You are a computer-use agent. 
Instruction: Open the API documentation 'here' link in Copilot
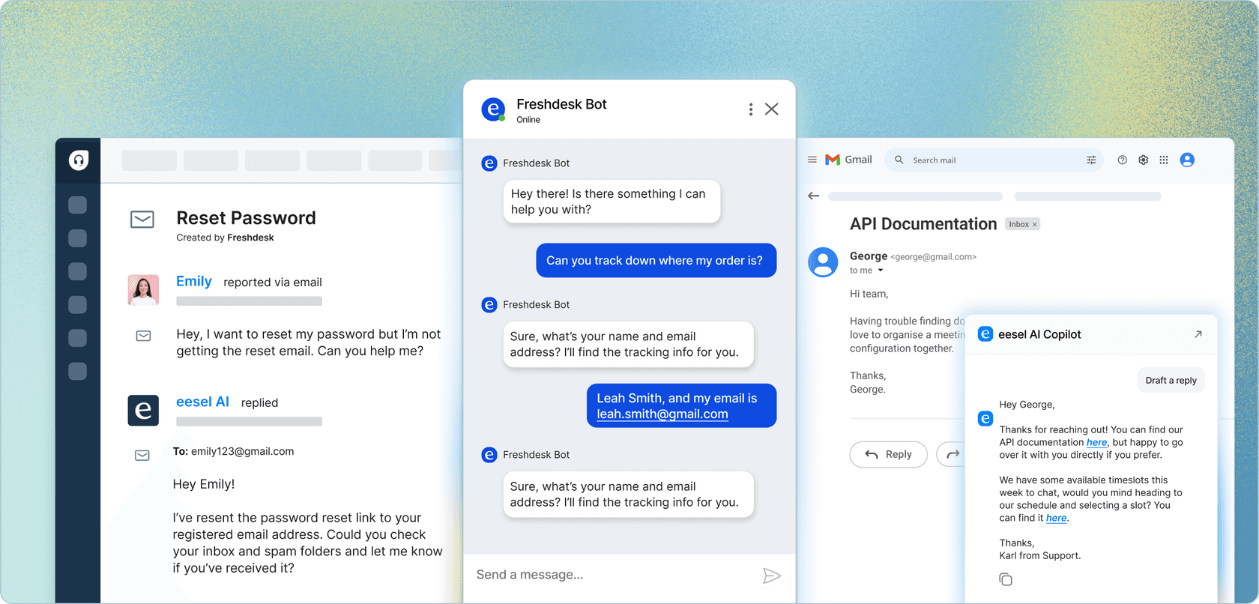1096,443
